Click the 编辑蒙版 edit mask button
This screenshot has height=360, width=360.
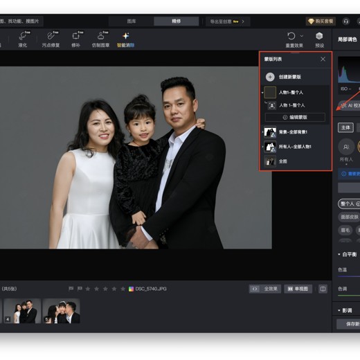pyautogui.click(x=295, y=117)
